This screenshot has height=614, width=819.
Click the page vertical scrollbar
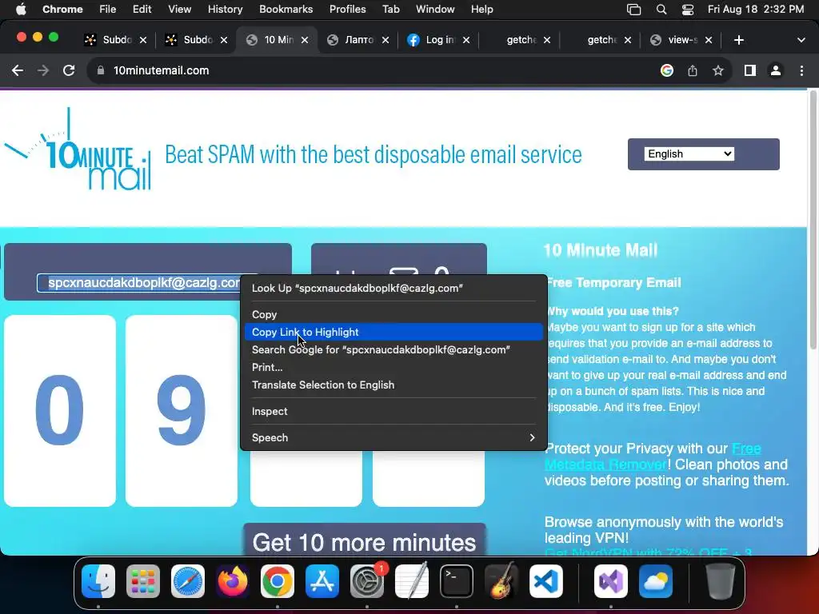(813, 219)
